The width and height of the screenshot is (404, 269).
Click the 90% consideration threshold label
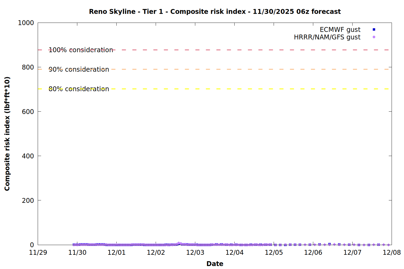click(79, 69)
